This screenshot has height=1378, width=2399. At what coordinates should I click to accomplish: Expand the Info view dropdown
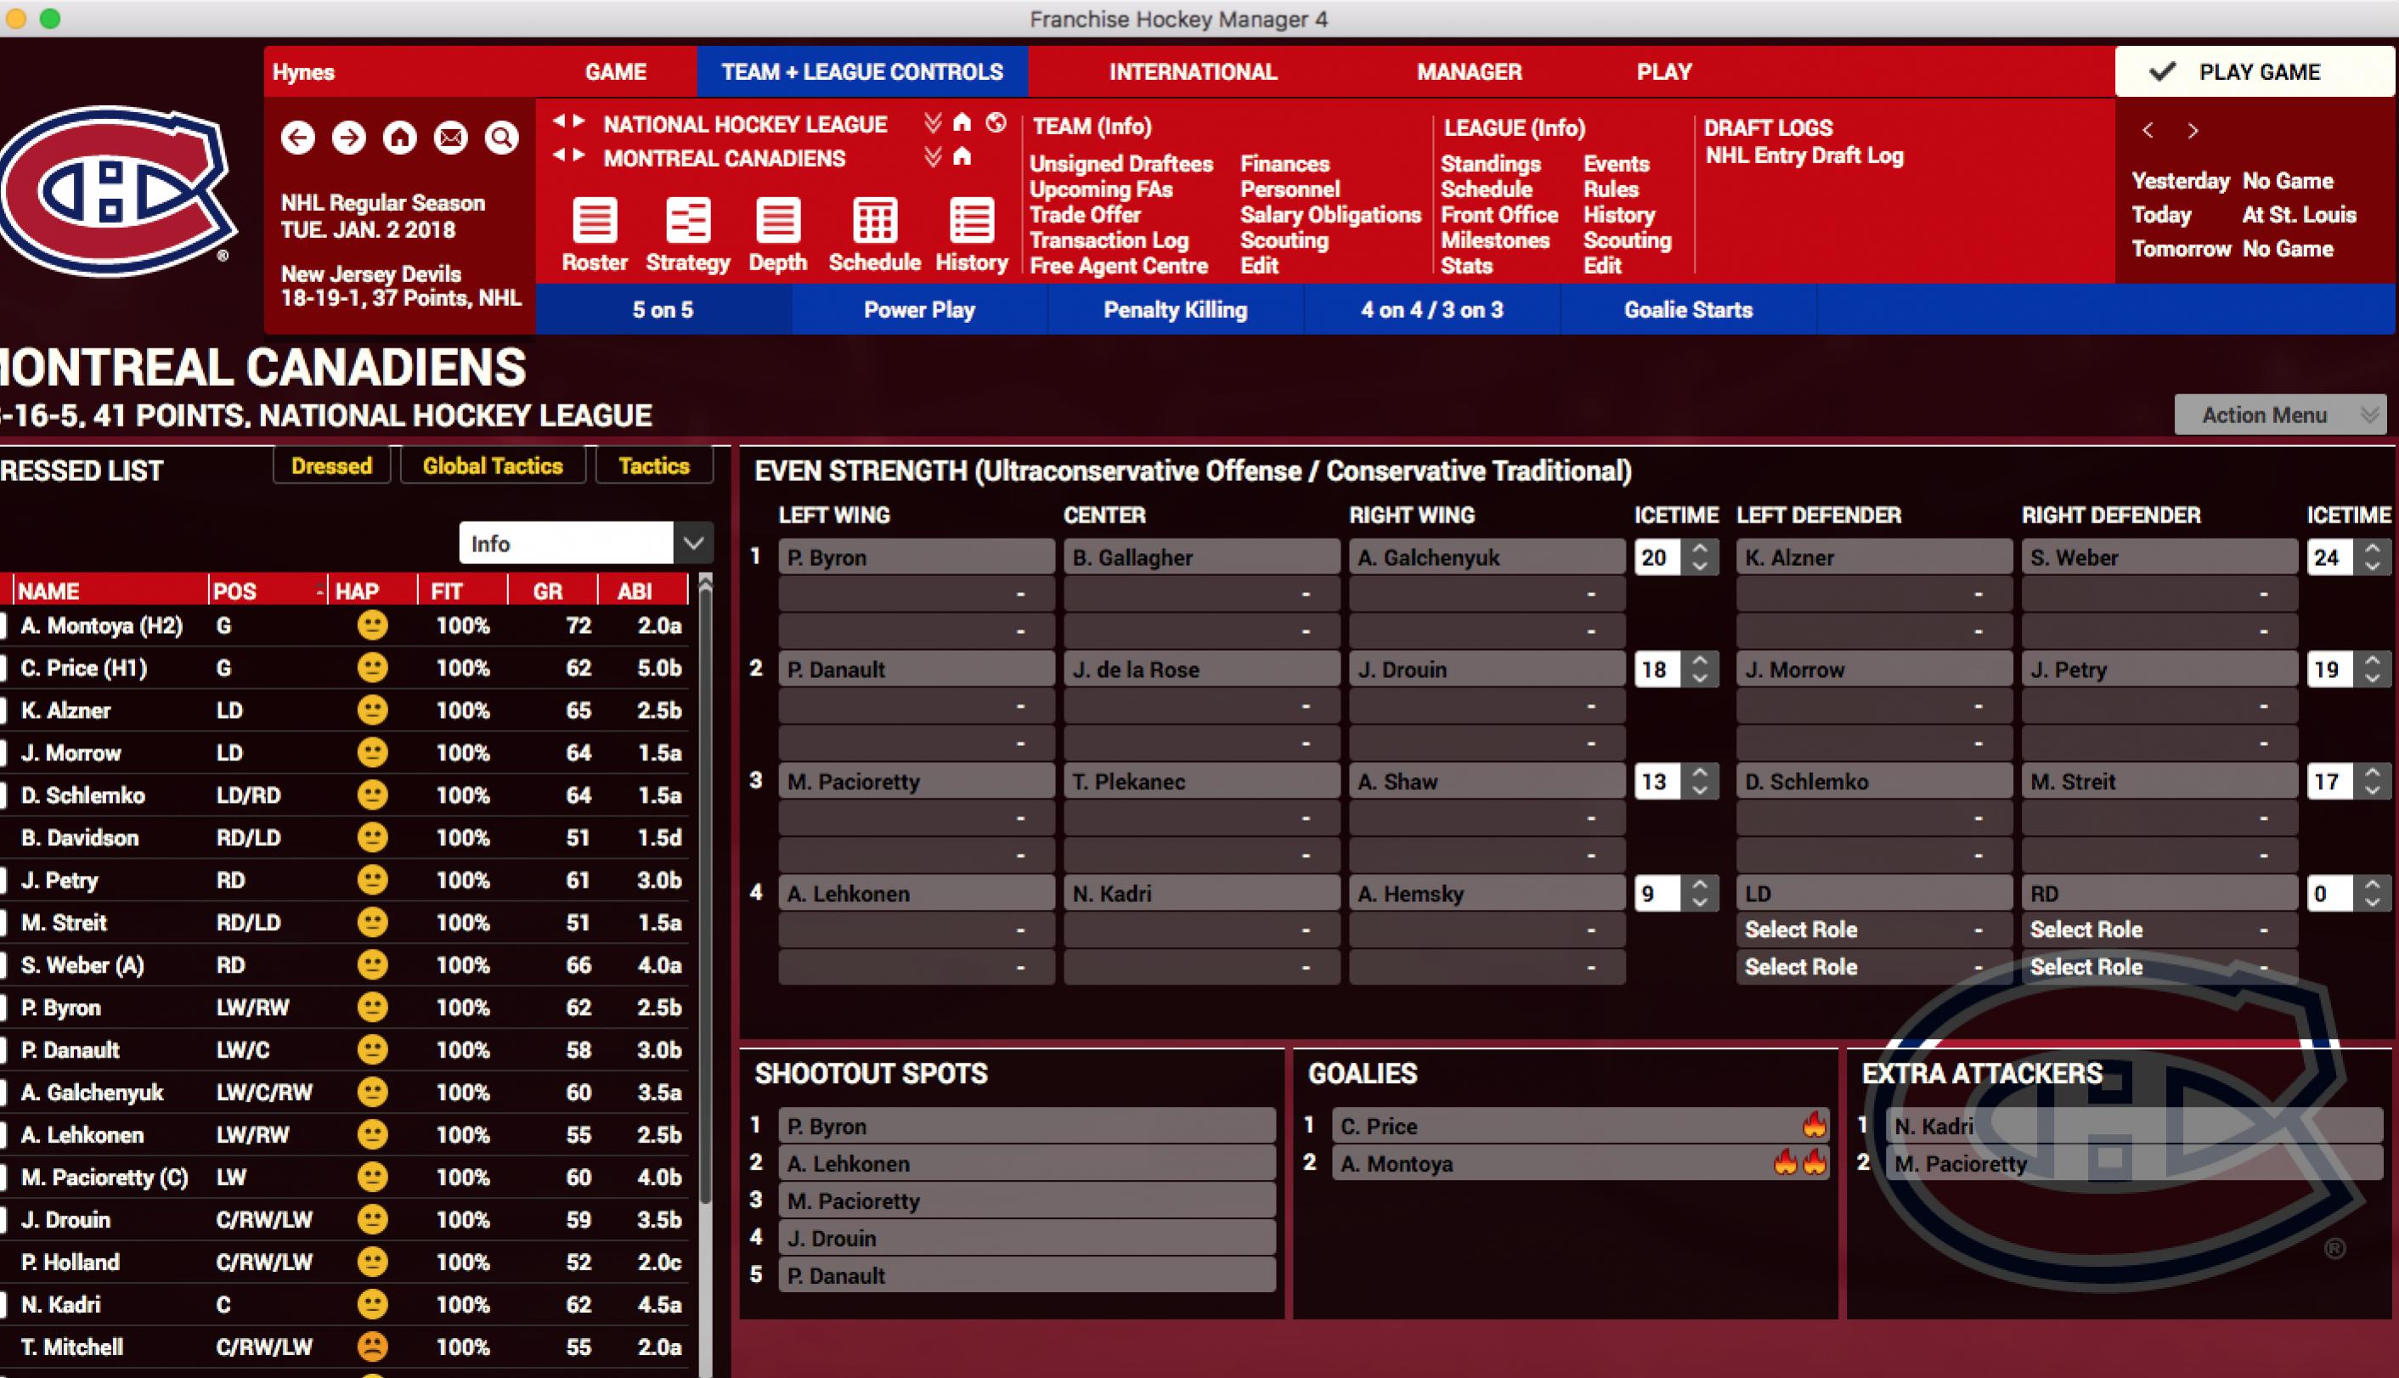692,543
